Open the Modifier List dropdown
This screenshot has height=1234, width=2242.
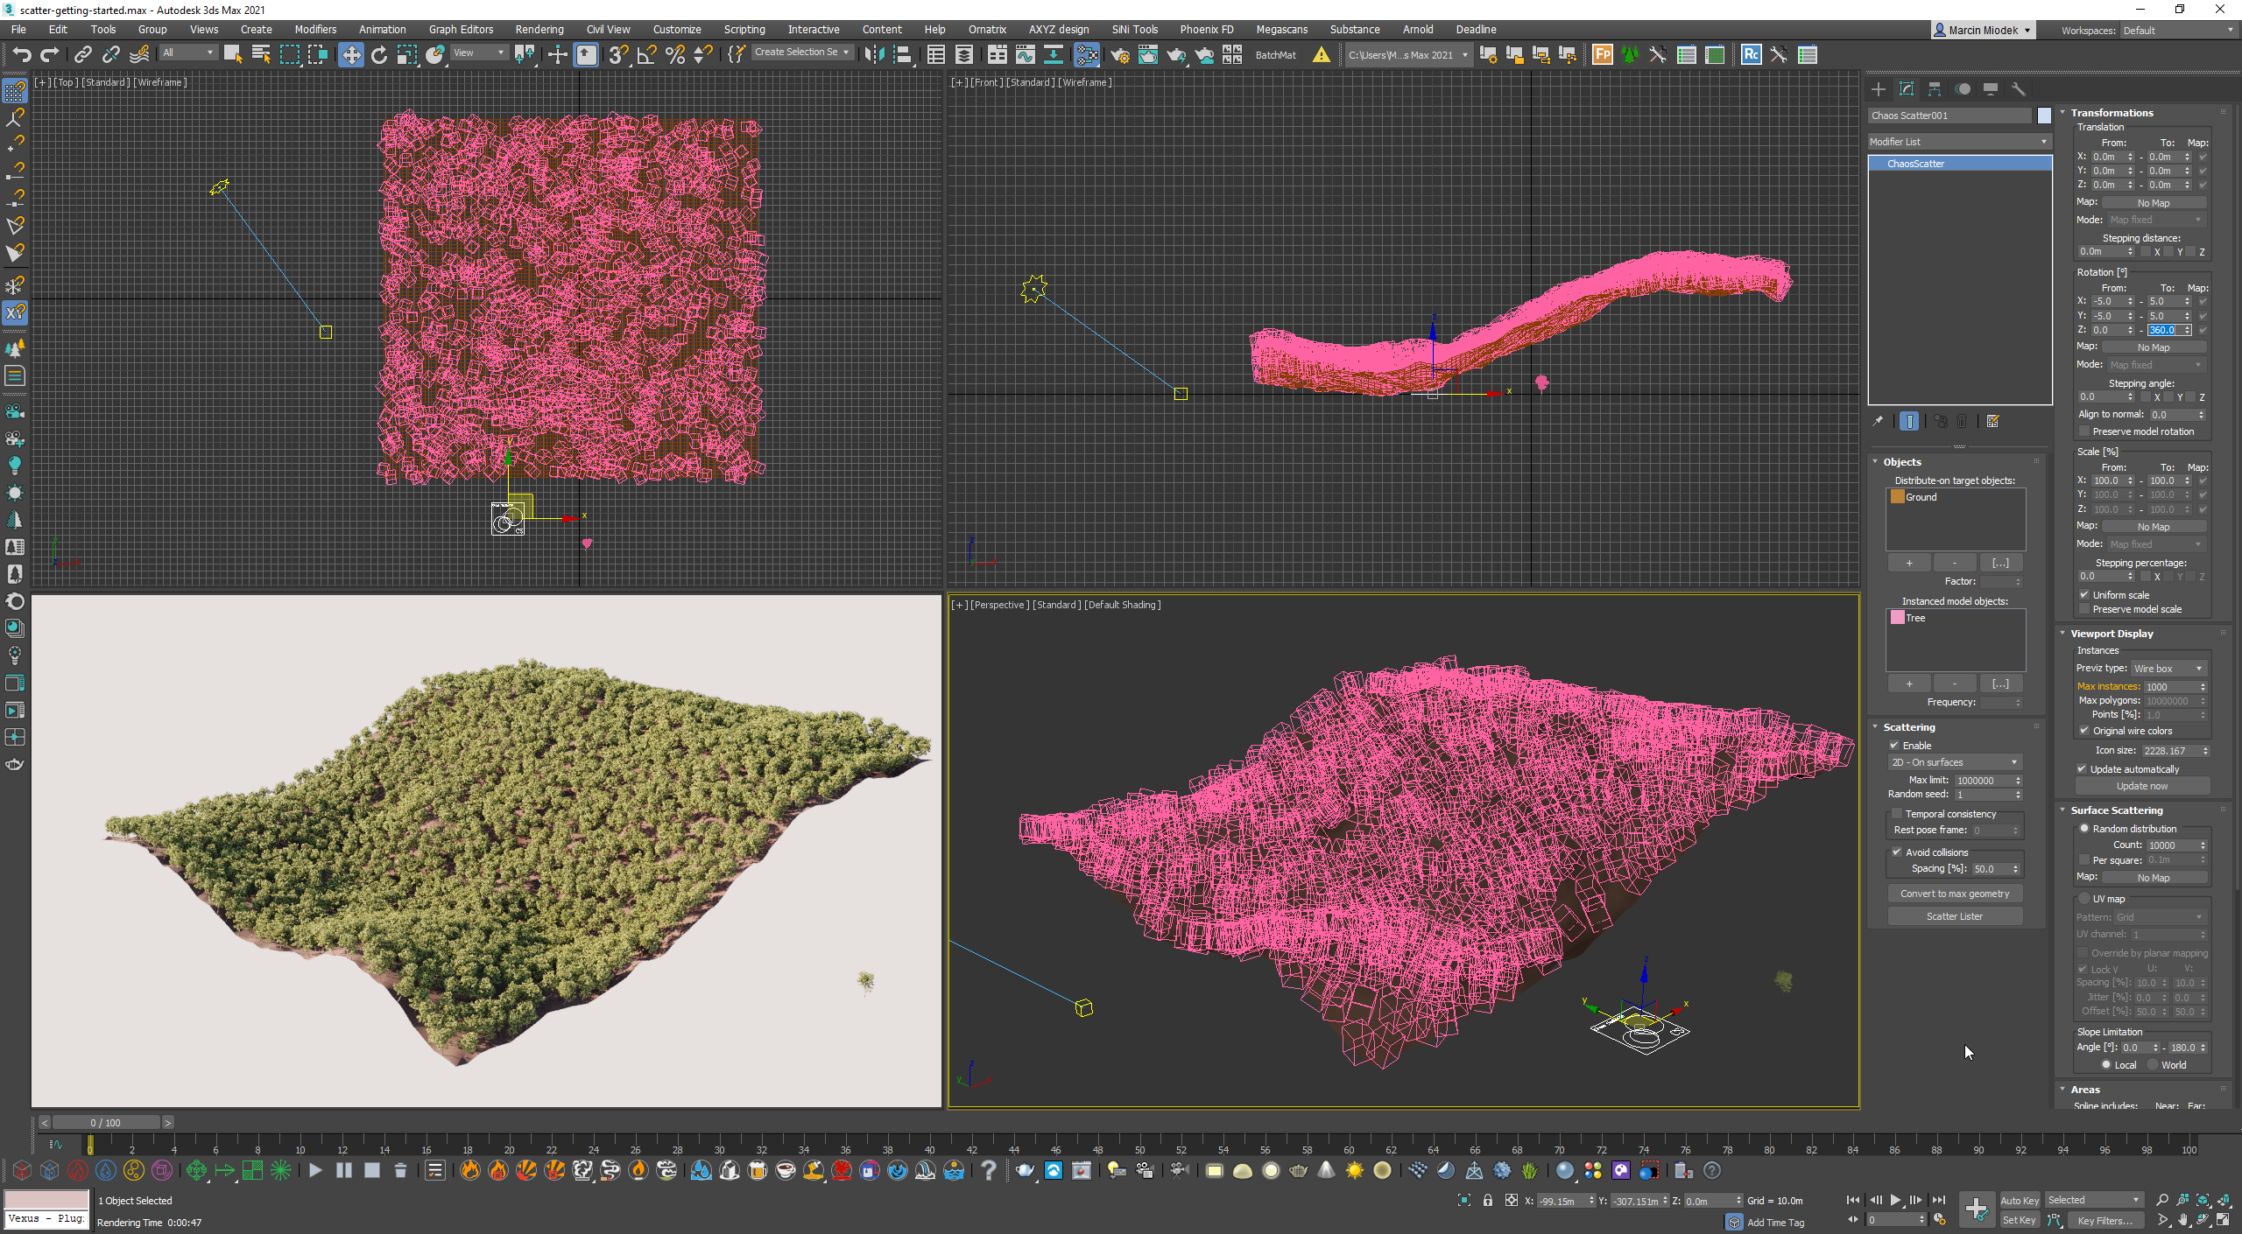1959,142
